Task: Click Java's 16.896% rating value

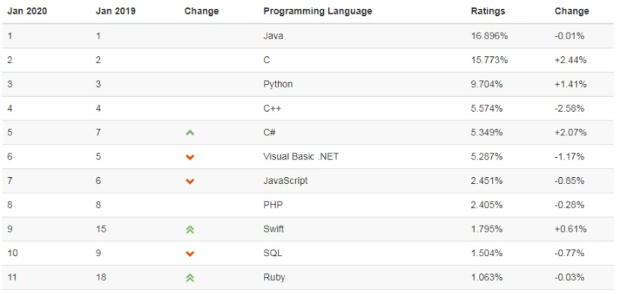Action: tap(489, 36)
